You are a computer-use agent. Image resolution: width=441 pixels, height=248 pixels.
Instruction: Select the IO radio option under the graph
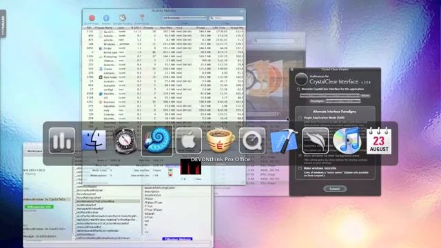(x=182, y=179)
